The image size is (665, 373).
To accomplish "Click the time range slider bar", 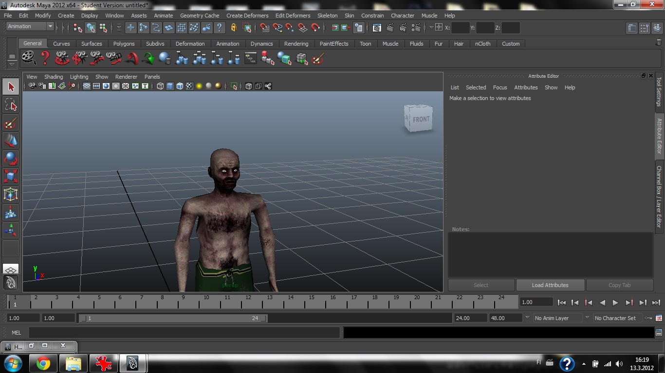I will click(x=173, y=318).
